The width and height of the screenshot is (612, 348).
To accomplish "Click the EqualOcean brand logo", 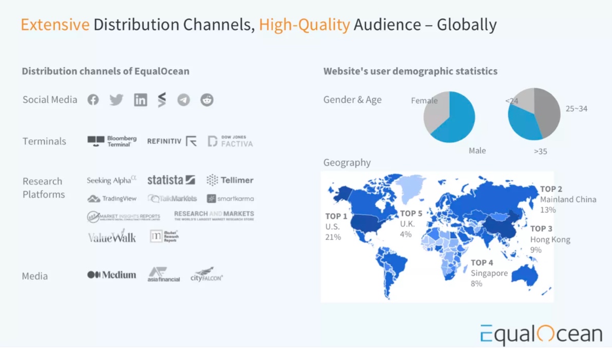I will coord(541,335).
